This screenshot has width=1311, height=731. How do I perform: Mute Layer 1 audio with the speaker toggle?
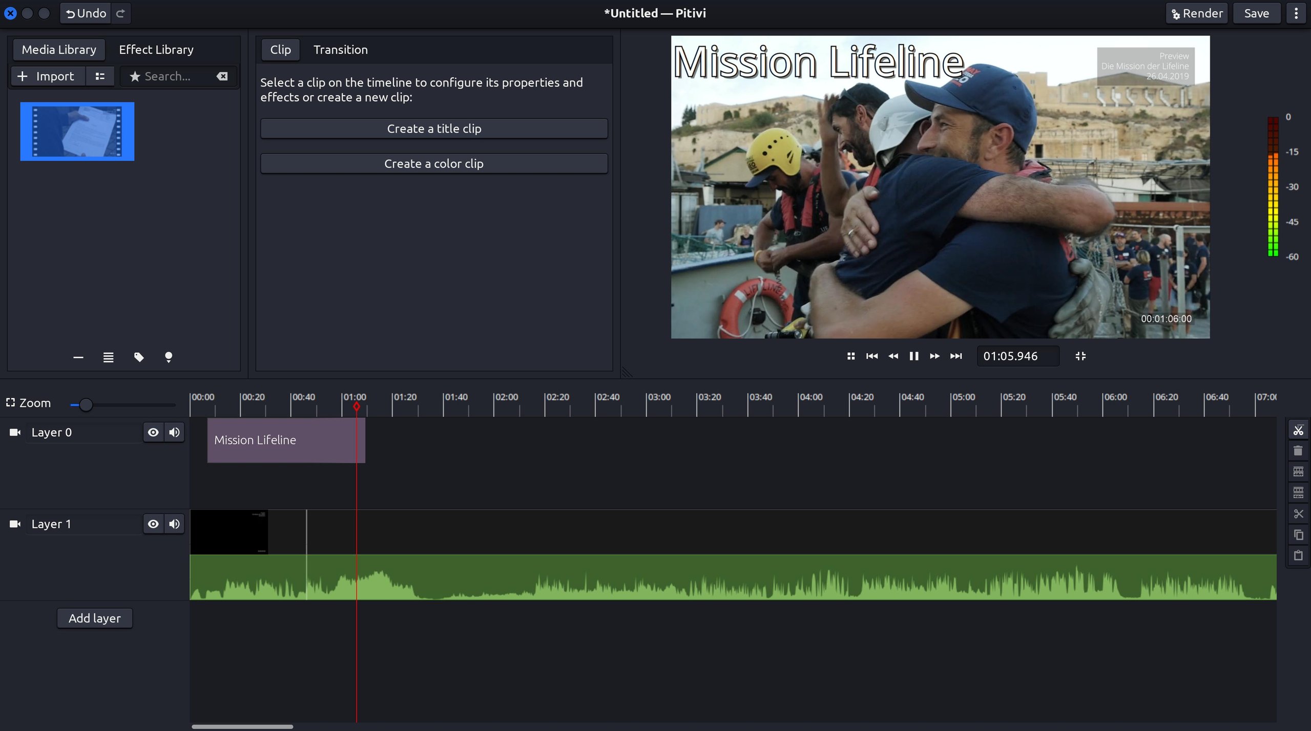[x=174, y=524]
